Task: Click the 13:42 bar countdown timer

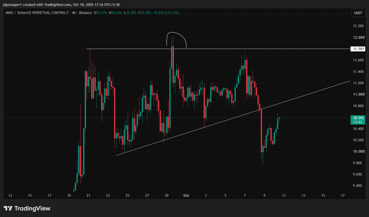Action: pos(358,122)
